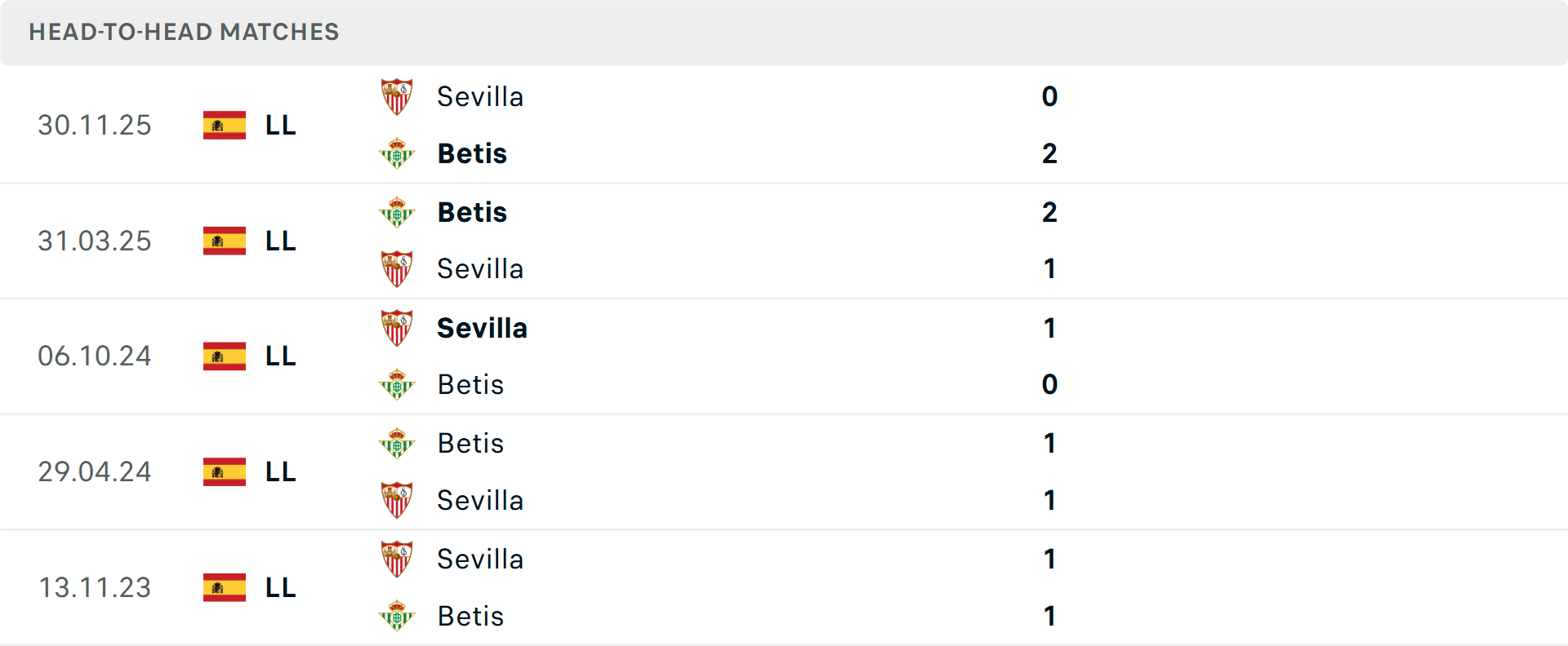Click Sevilla crest in 13.11.23 match
Screen dimensions: 1568x646
pos(397,560)
